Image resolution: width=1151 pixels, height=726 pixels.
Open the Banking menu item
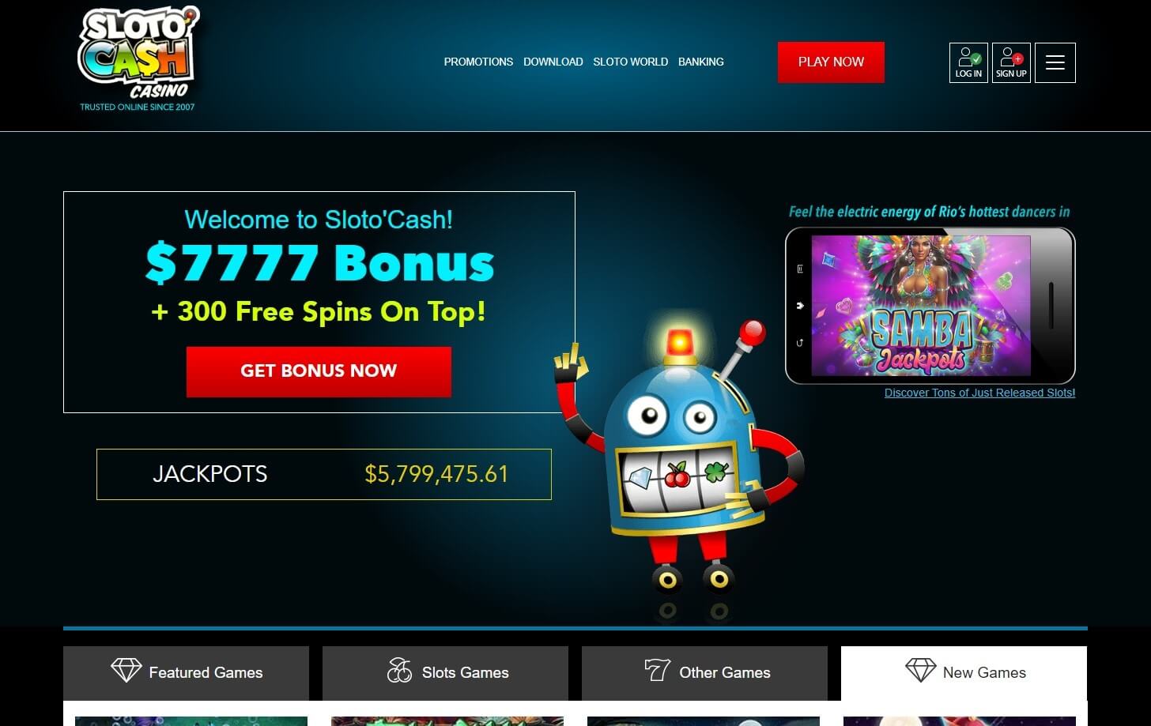tap(701, 62)
